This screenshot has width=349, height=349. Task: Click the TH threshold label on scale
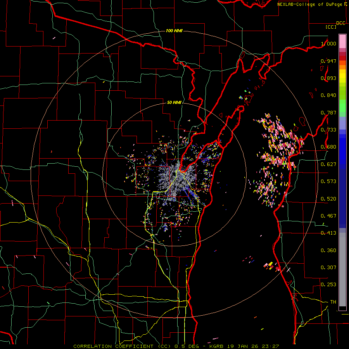[333, 302]
